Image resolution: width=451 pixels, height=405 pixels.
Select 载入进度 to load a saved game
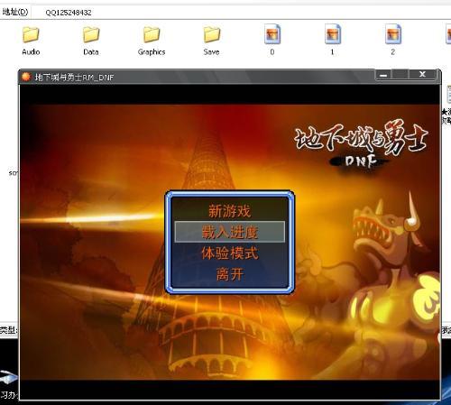230,232
